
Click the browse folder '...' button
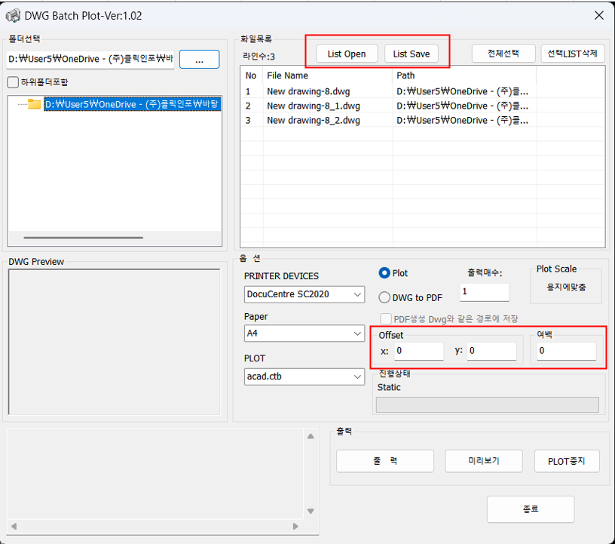(199, 60)
